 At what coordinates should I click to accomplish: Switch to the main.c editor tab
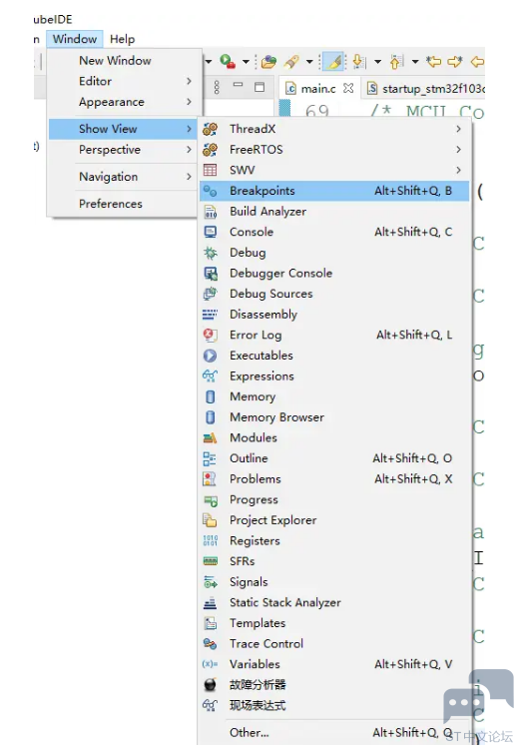[x=318, y=89]
